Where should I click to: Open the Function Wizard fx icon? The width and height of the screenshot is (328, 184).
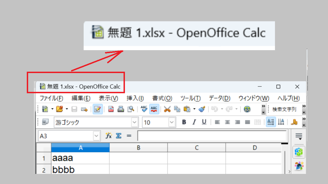click(x=109, y=136)
